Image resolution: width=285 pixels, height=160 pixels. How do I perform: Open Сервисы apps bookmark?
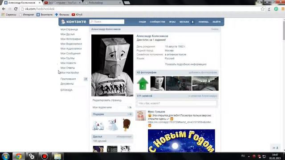point(9,15)
